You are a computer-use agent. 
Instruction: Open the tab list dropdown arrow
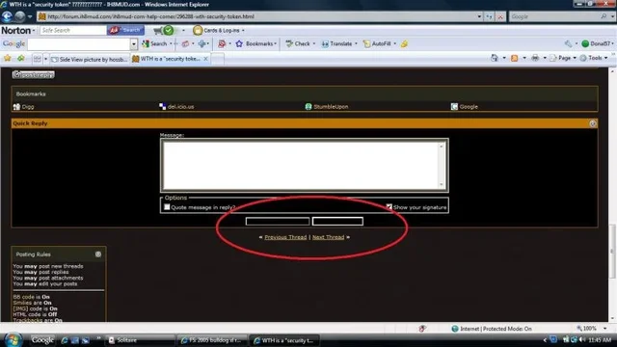click(x=45, y=59)
